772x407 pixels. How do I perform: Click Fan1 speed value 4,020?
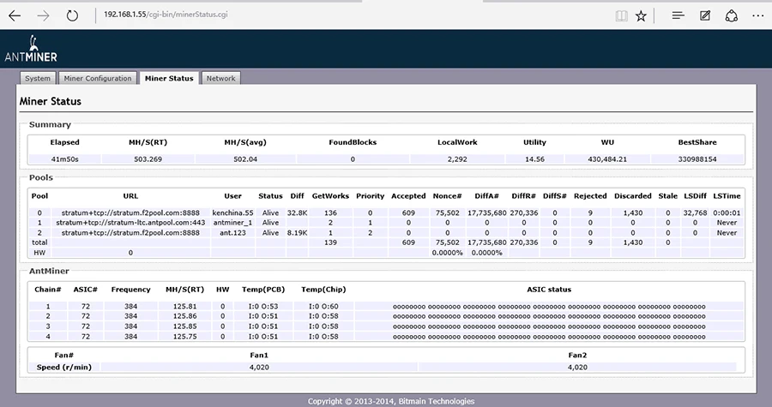pyautogui.click(x=259, y=368)
